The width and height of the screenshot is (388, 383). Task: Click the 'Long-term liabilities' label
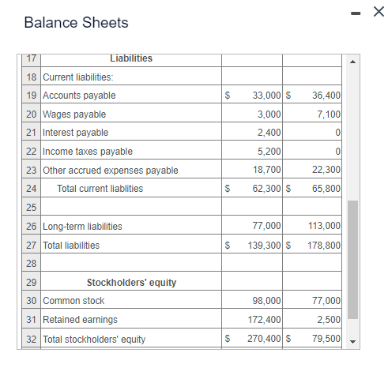82,227
